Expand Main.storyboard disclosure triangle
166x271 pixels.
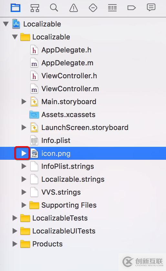24,102
